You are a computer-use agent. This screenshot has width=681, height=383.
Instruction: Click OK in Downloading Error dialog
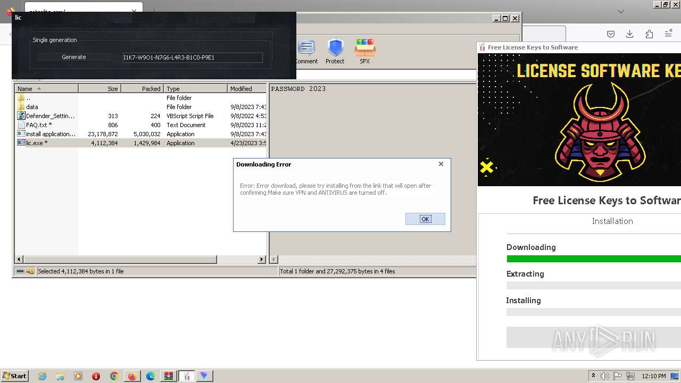click(x=425, y=219)
